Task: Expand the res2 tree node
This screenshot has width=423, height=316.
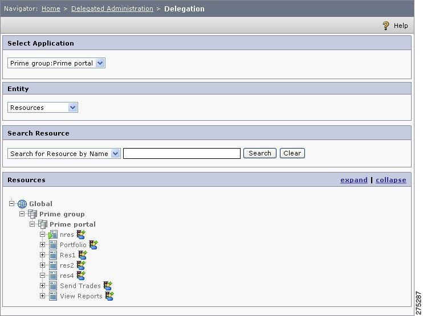Action: pyautogui.click(x=42, y=265)
